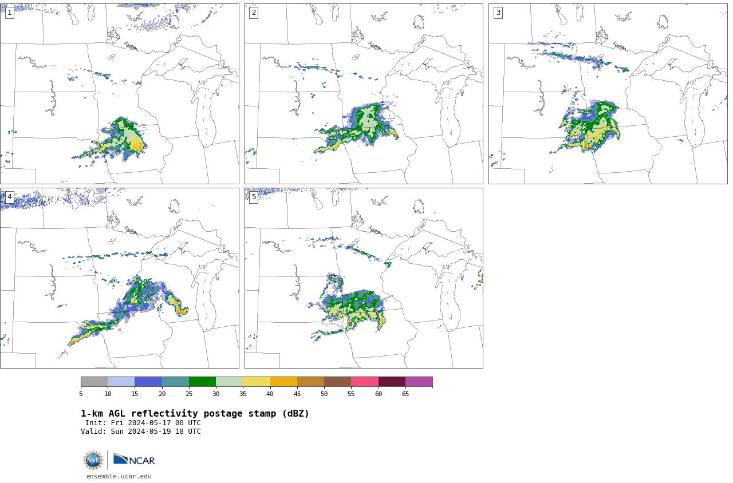Click the member number 3 label box
The image size is (733, 483).
pyautogui.click(x=498, y=13)
